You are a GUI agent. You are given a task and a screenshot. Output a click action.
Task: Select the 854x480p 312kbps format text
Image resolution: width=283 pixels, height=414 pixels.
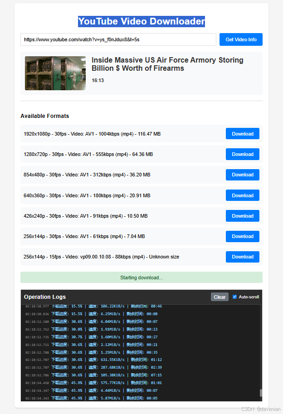click(x=87, y=175)
